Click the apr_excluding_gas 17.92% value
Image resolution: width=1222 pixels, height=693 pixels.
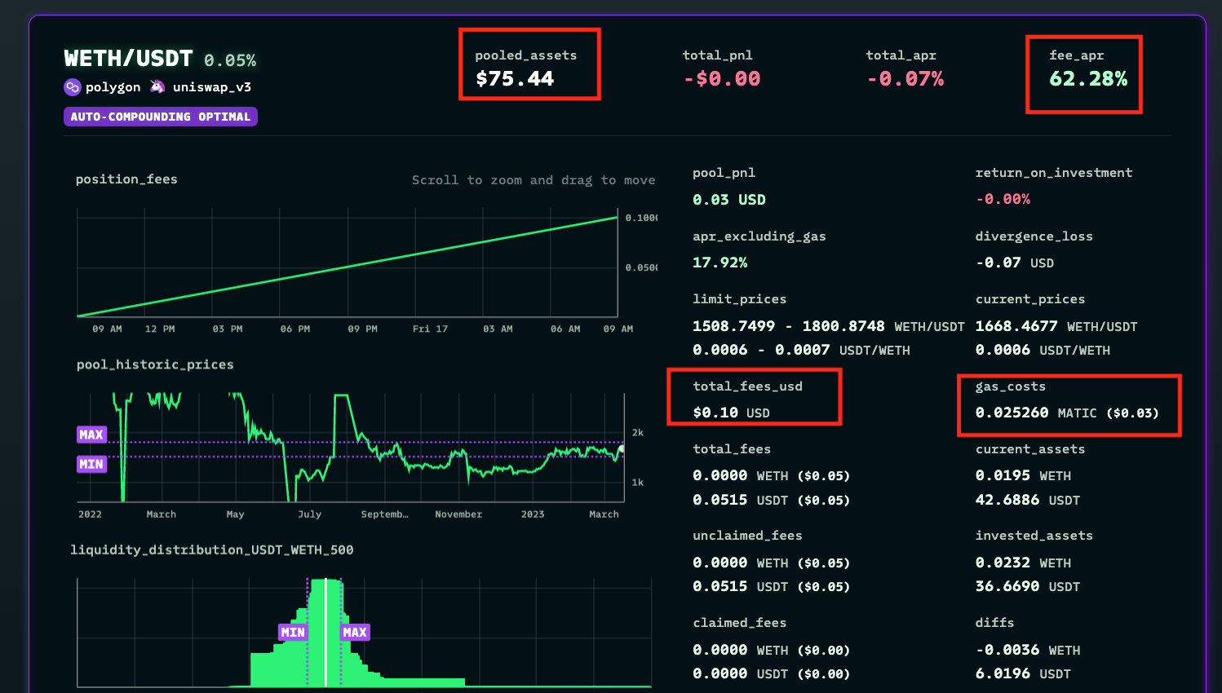(719, 263)
